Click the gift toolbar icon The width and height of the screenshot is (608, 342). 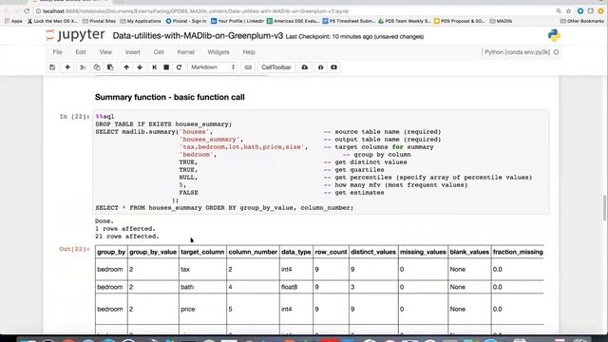[320, 67]
